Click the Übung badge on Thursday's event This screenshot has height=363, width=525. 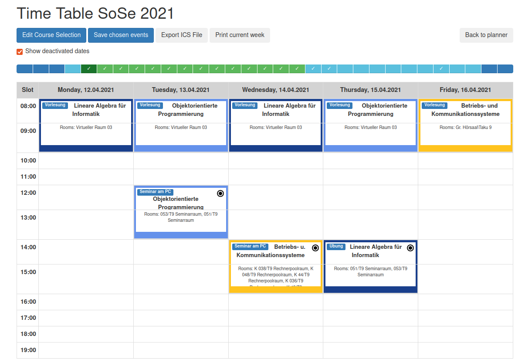click(x=336, y=246)
